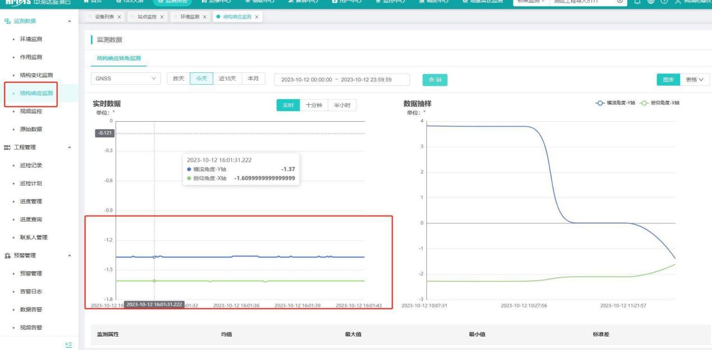Select the 近15天 time range button
Screen dimensions: 712x350
227,79
